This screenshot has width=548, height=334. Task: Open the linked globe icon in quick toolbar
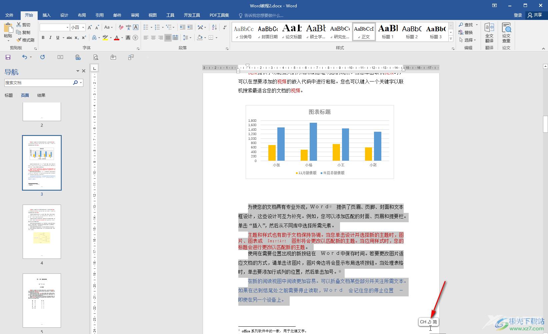[x=78, y=57]
